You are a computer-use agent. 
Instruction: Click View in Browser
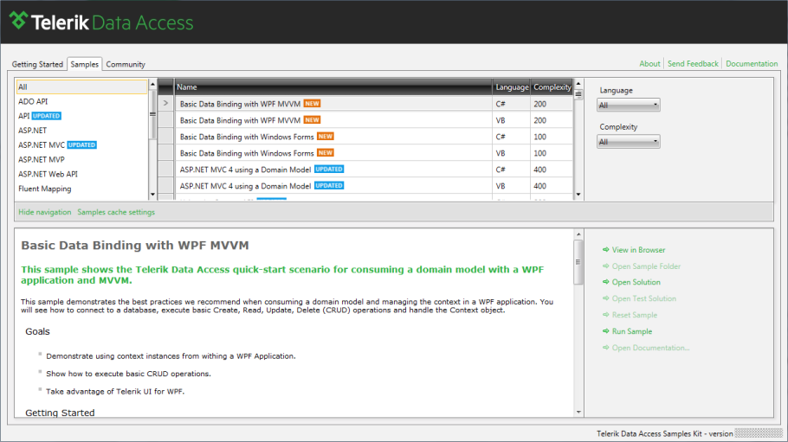638,250
